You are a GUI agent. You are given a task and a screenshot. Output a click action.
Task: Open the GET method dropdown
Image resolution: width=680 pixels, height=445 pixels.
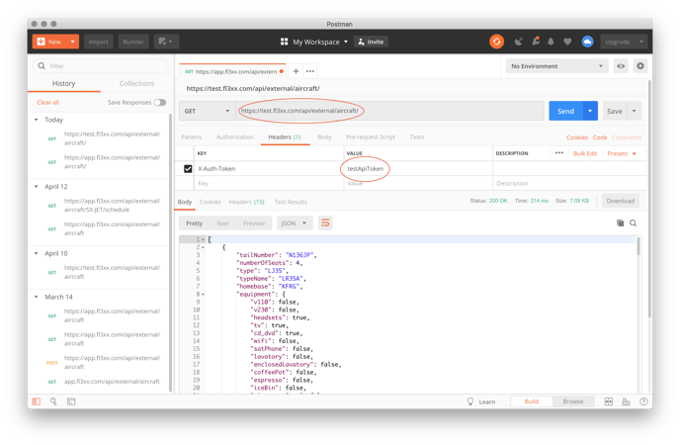(207, 111)
